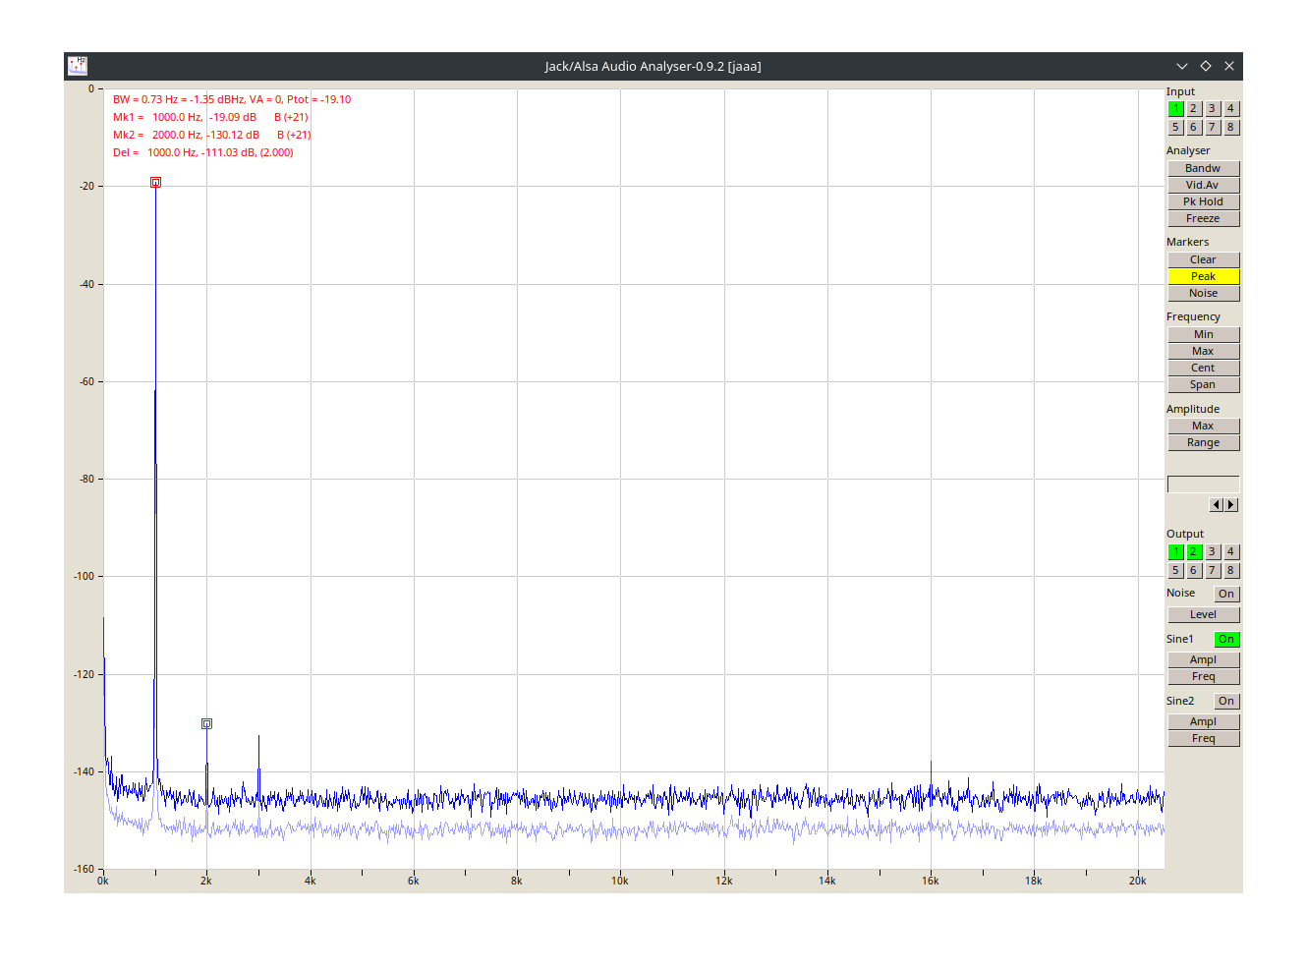Click the Sine2 Freq button
This screenshot has height=969, width=1307.
click(x=1203, y=738)
